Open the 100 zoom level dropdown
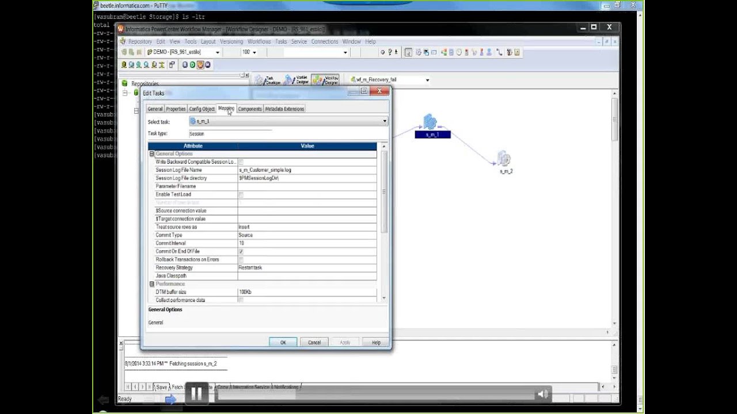The width and height of the screenshot is (737, 414). [254, 52]
